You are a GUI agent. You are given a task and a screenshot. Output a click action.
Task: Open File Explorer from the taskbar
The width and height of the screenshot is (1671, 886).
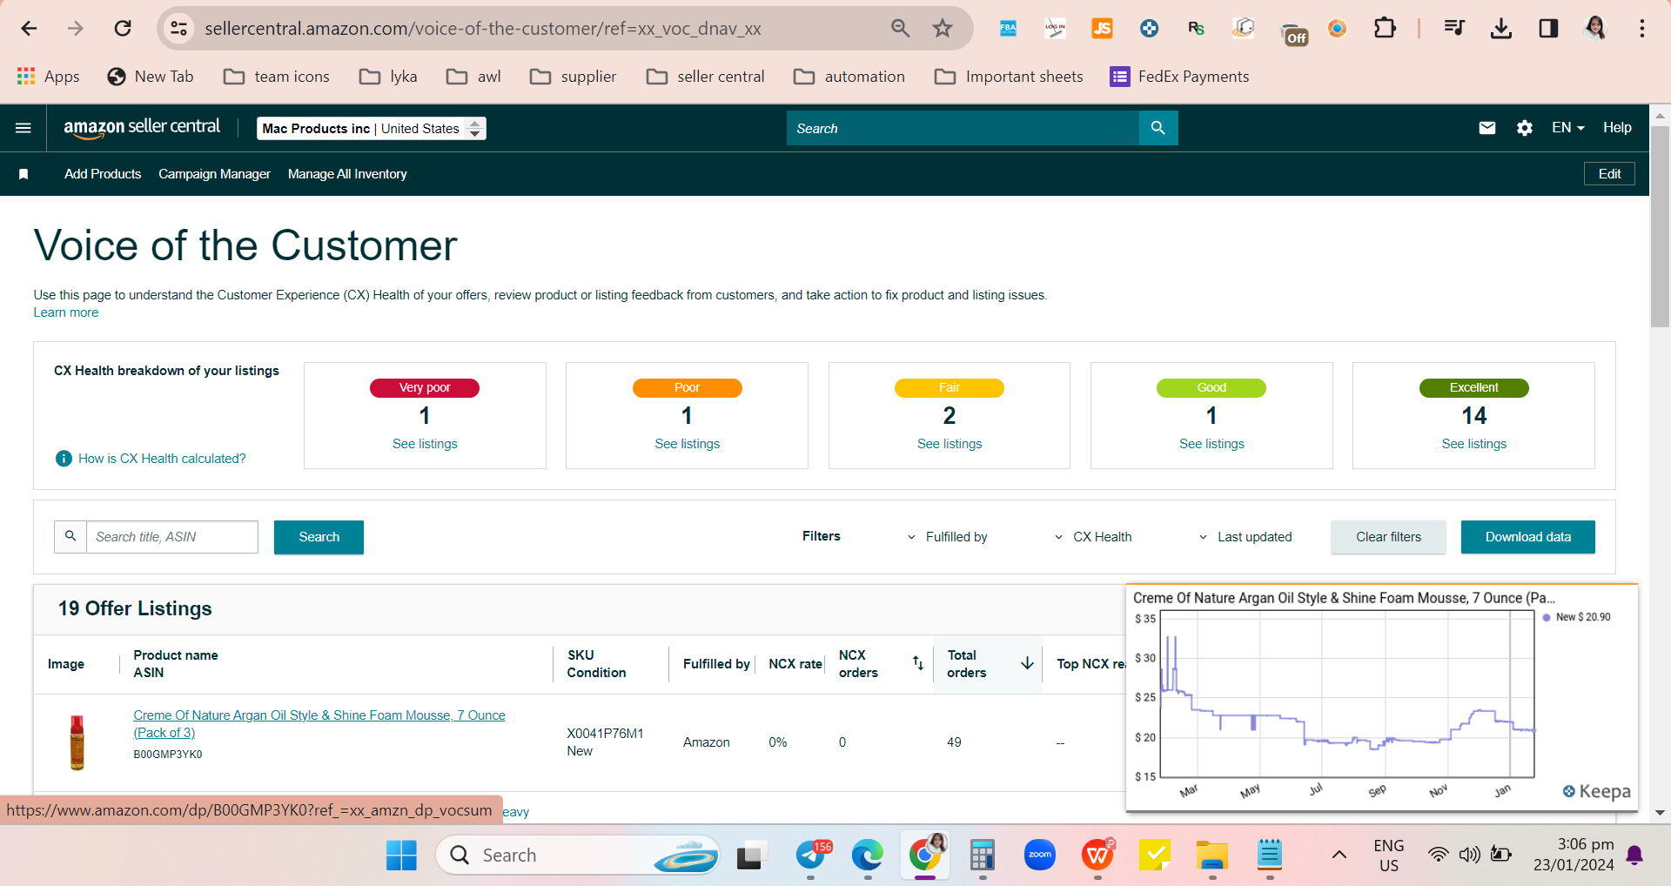click(x=1211, y=856)
